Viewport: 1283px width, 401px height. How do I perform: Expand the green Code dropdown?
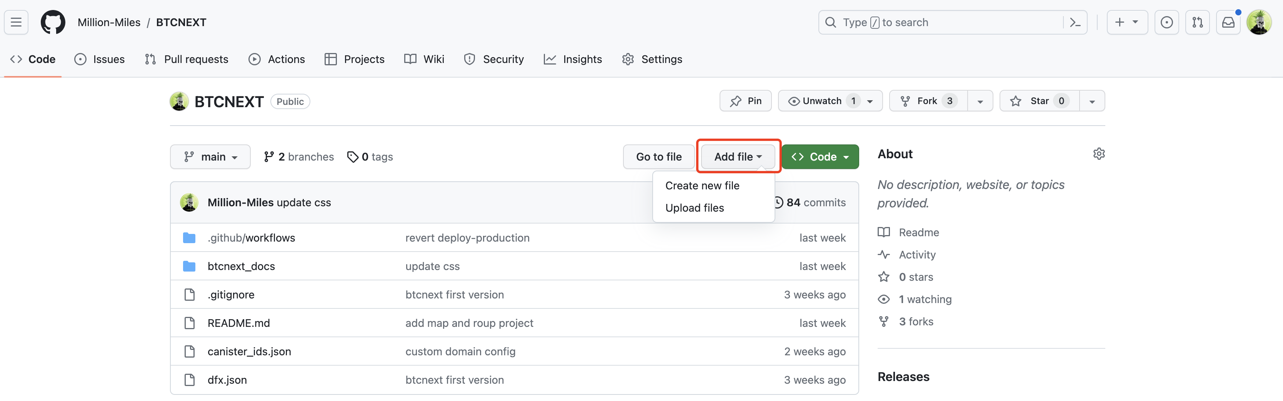(x=820, y=157)
